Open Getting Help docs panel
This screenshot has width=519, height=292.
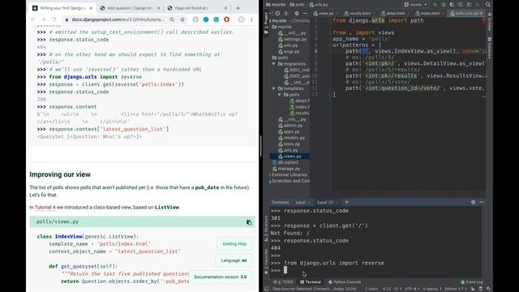(234, 244)
